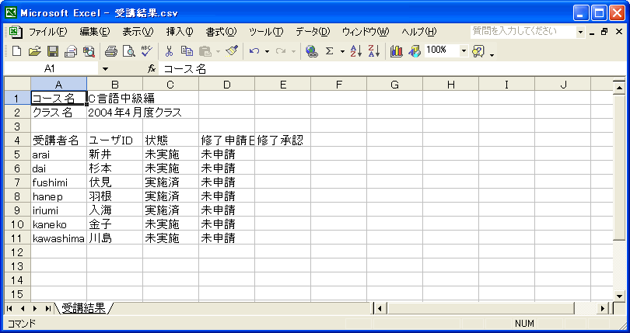Viewport: 630px width, 333px height.
Task: Open the Chart Wizard
Action: point(396,51)
